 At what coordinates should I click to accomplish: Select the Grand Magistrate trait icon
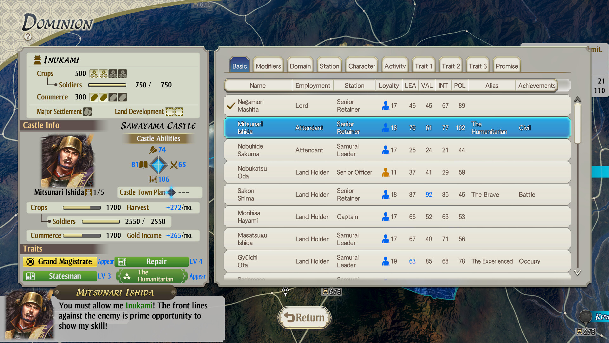tap(30, 261)
